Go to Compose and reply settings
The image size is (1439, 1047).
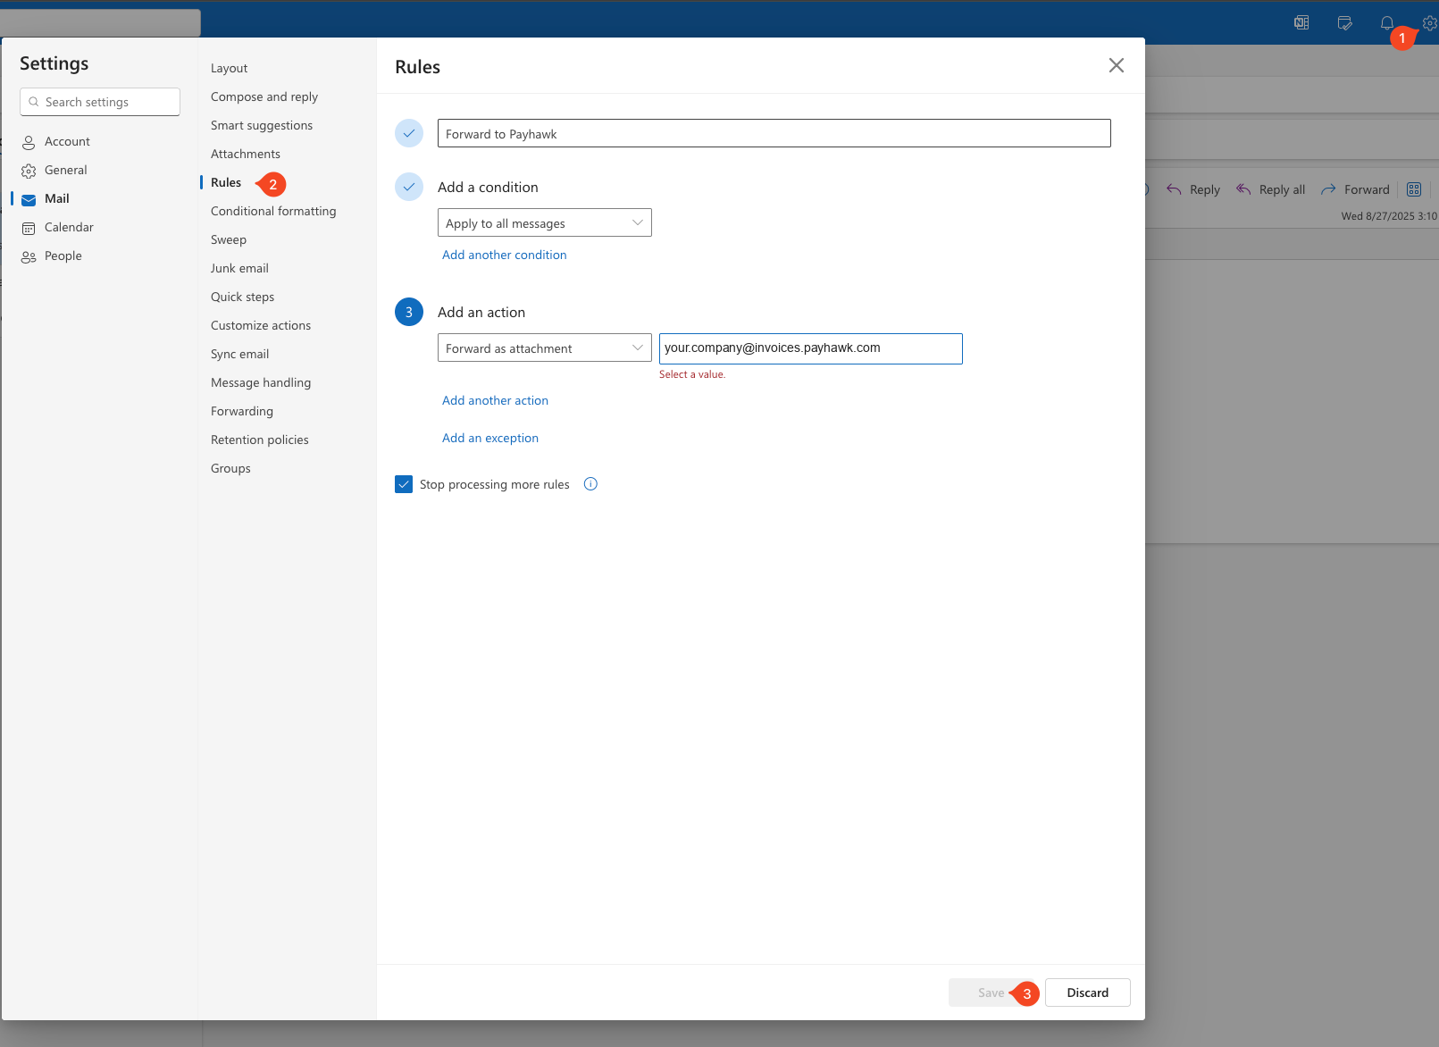pos(264,96)
